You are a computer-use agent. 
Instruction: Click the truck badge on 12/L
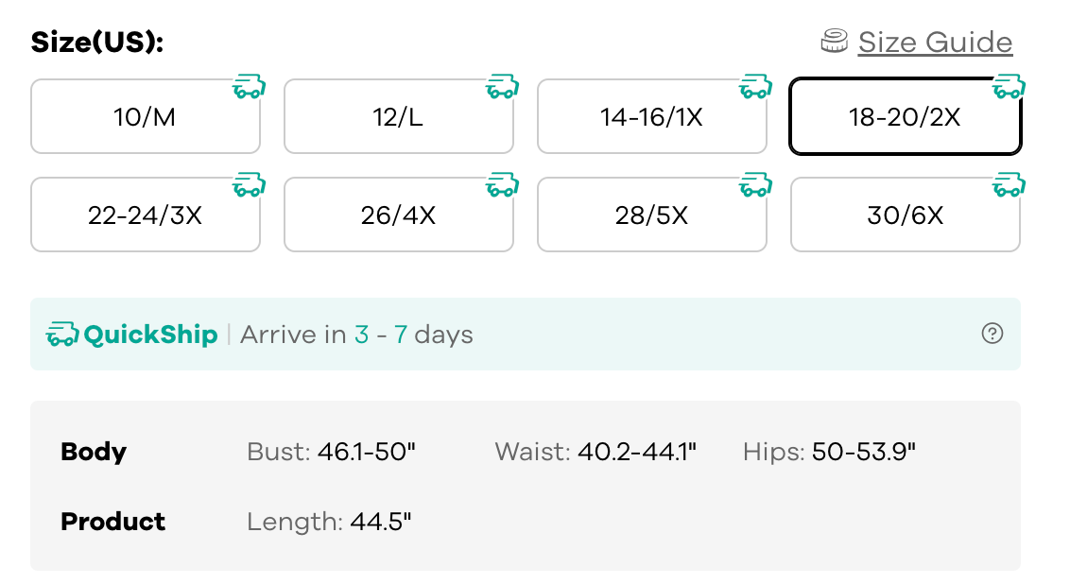click(x=503, y=87)
